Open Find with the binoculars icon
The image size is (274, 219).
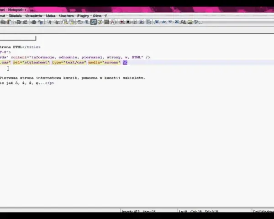[x=33, y=22]
